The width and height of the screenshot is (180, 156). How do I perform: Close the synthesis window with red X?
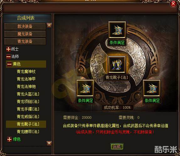pos(173,4)
